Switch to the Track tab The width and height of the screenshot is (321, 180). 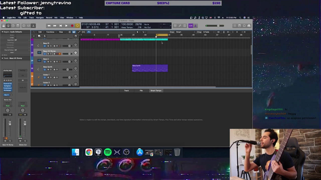[126, 90]
